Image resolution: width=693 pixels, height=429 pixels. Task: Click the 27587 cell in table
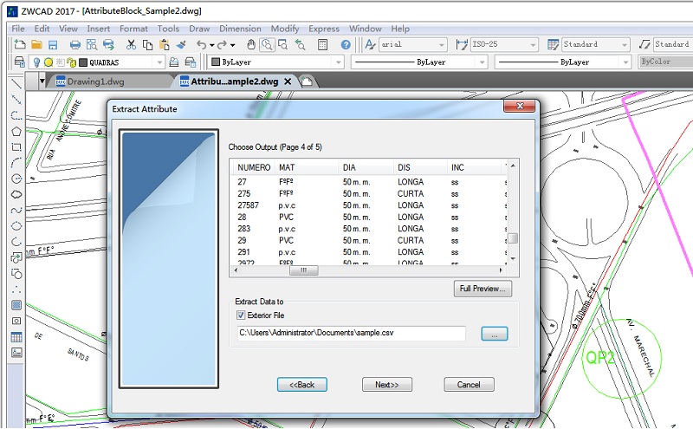(x=248, y=205)
